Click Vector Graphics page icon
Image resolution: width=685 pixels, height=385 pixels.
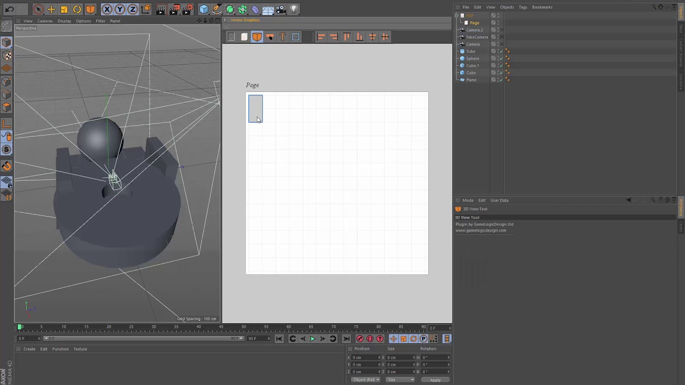[244, 37]
